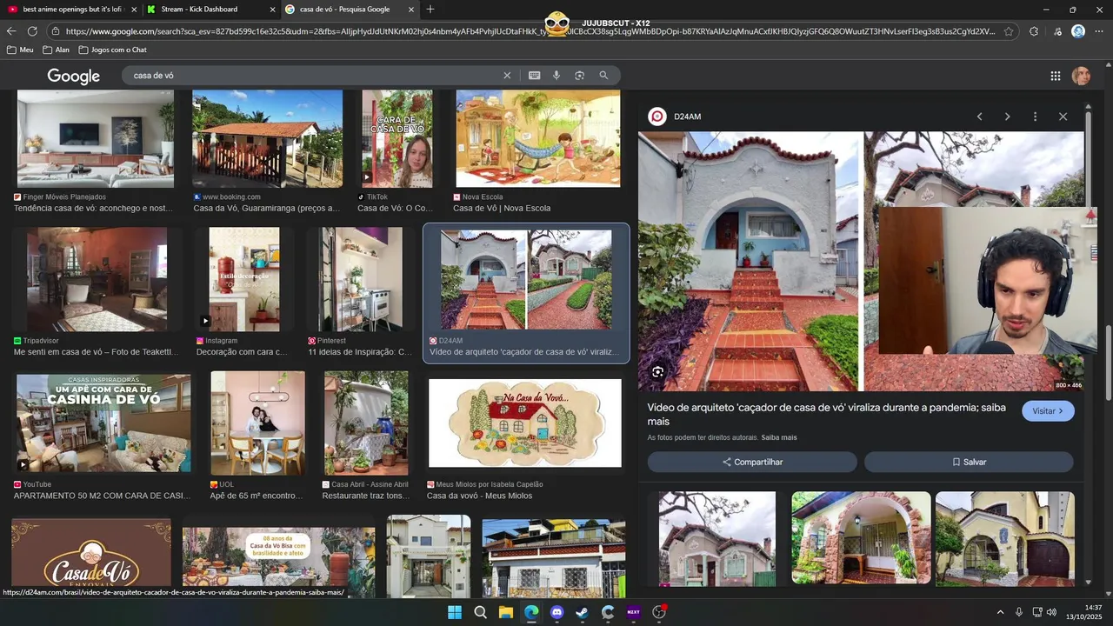Viewport: 1113px width, 626px height.
Task: Open the Saiba mais copyright link
Action: tap(779, 437)
